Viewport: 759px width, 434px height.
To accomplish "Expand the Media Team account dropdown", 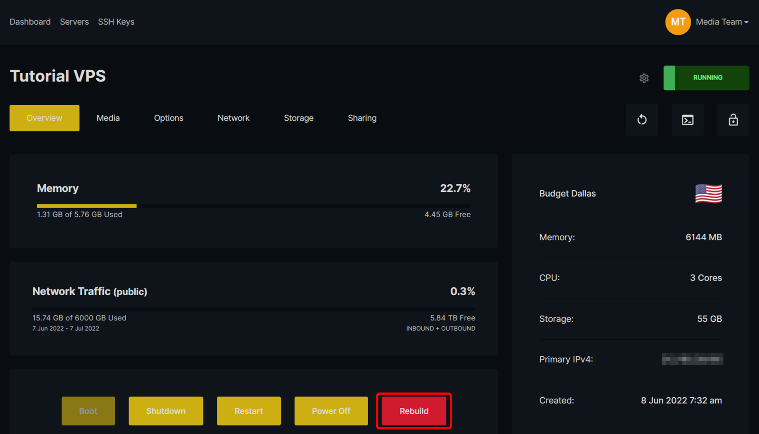I will pos(722,22).
